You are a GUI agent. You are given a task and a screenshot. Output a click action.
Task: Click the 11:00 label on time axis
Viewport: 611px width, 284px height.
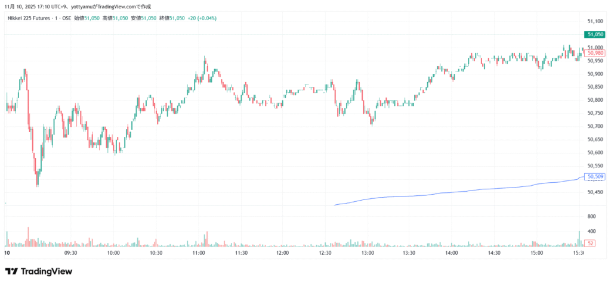pyautogui.click(x=199, y=253)
